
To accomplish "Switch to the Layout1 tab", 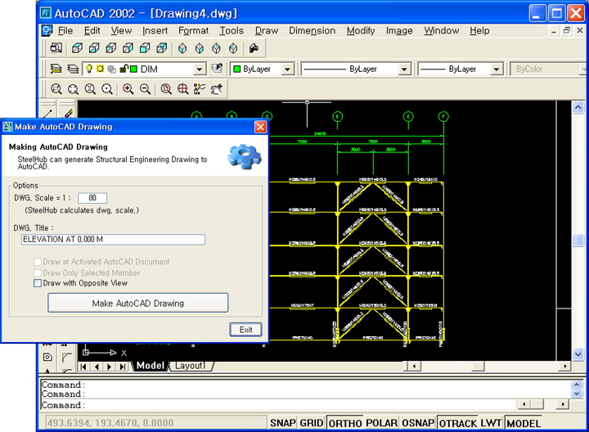I will [191, 366].
